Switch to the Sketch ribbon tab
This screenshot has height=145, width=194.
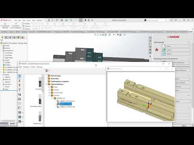pos(18,32)
